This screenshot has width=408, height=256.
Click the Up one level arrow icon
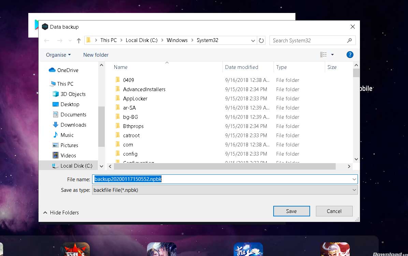pos(79,41)
